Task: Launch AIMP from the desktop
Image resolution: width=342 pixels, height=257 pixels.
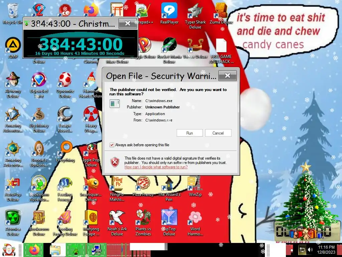Action: 13,48
